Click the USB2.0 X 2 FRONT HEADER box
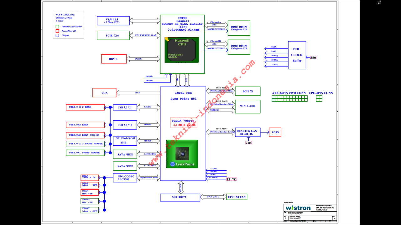Screen dimensions: 401x225 click(x=85, y=144)
